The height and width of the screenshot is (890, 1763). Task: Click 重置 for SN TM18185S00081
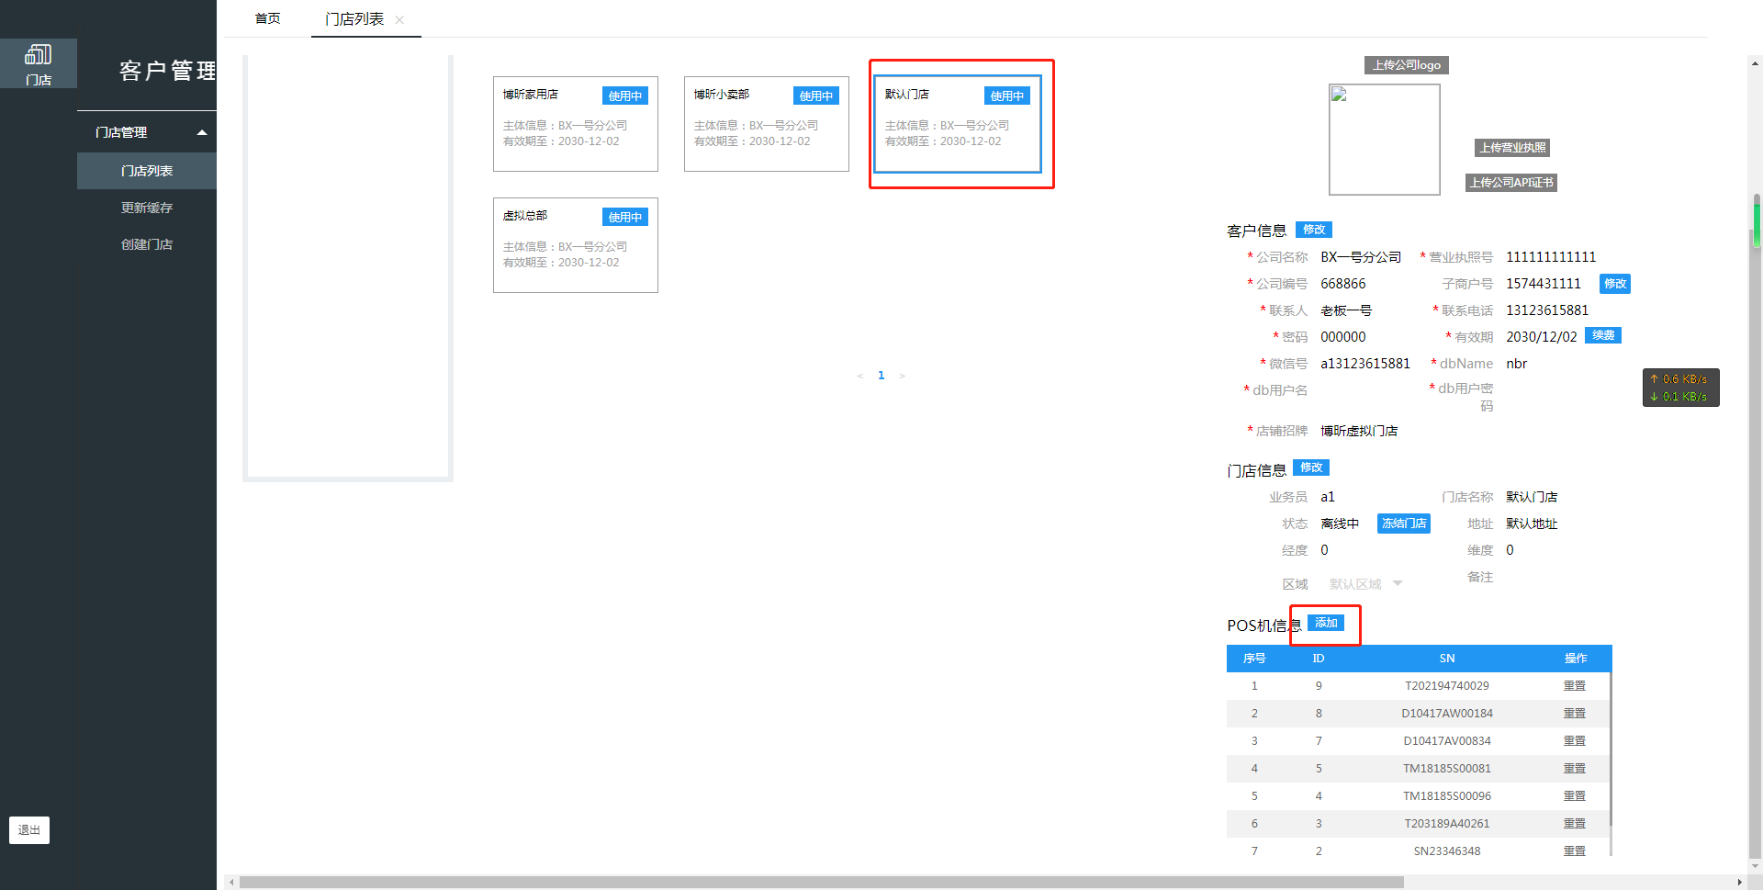(x=1575, y=769)
